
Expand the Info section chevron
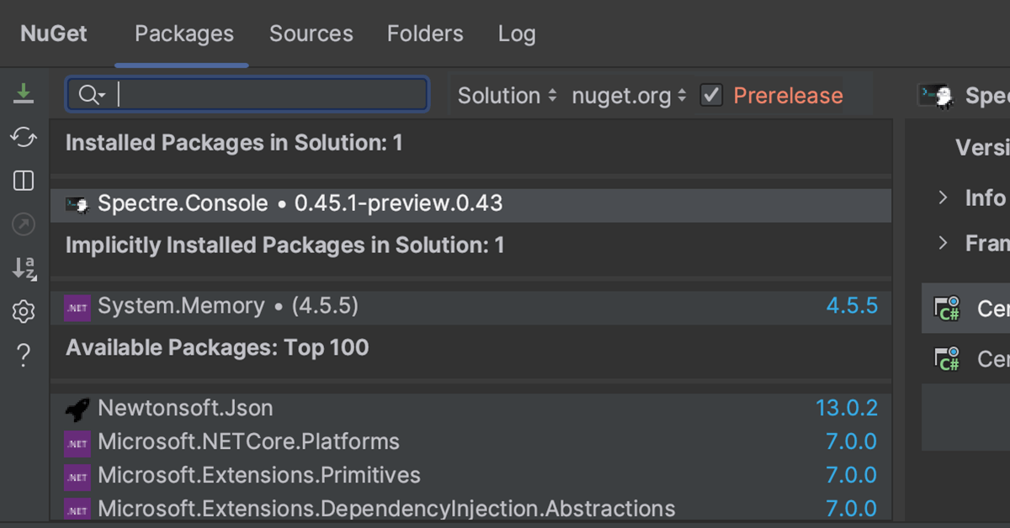(944, 198)
